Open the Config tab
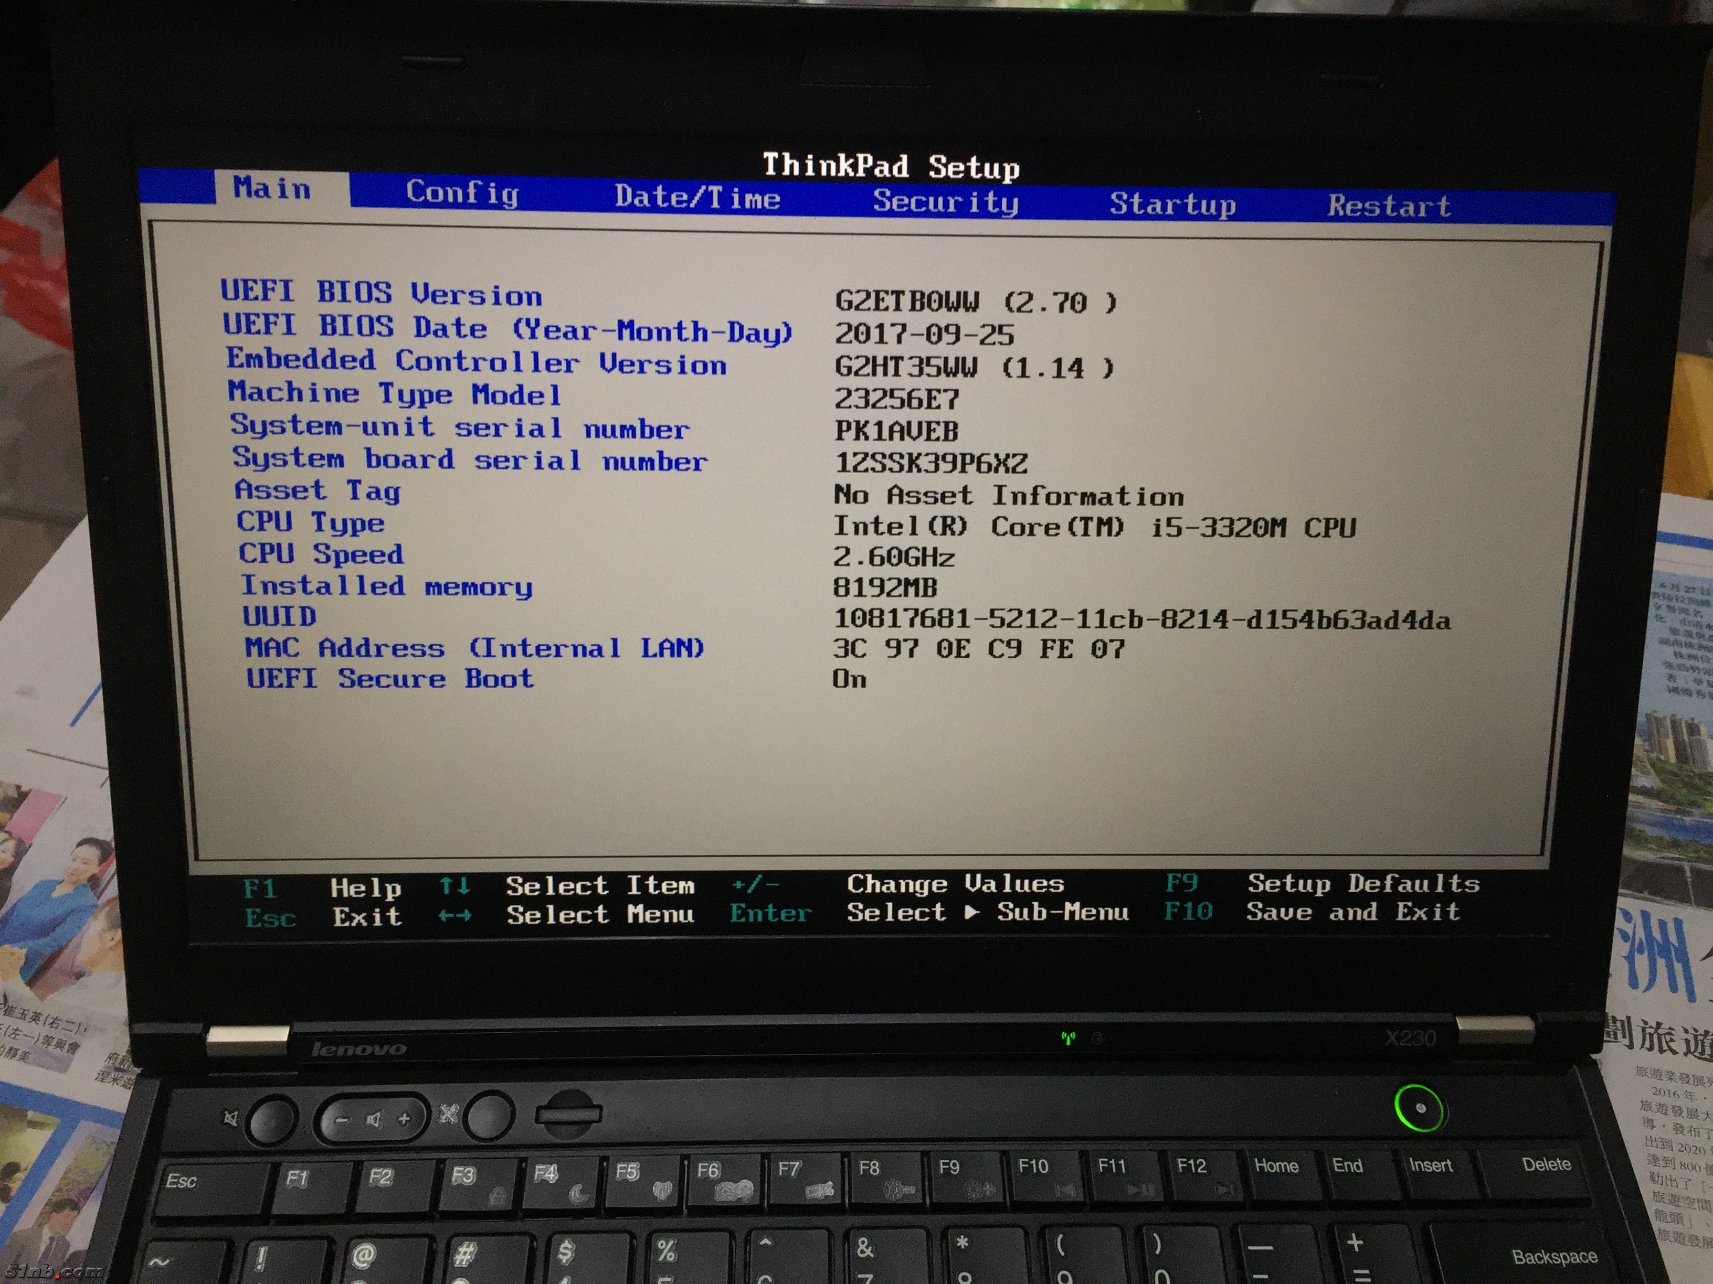1713x1284 pixels. (462, 192)
